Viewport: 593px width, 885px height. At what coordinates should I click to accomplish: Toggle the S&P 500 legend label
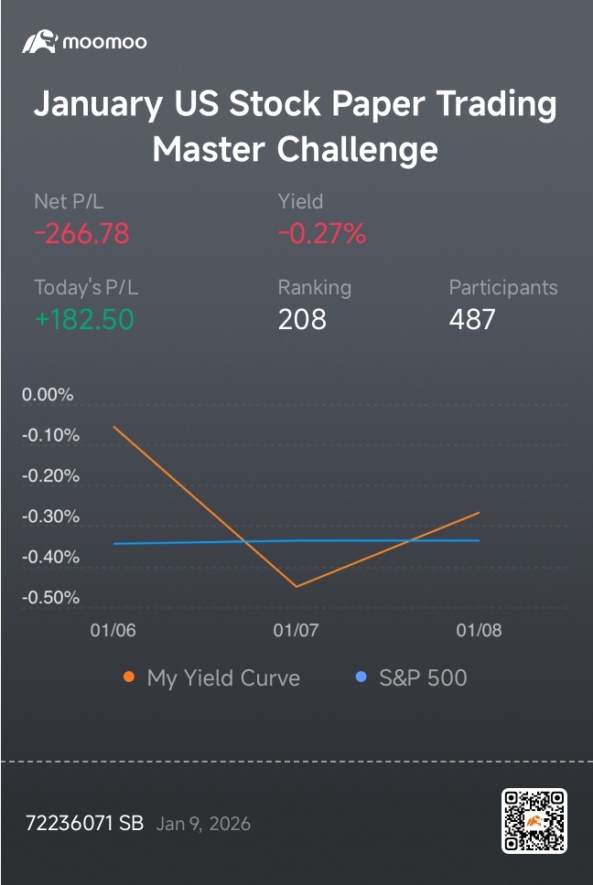[423, 677]
